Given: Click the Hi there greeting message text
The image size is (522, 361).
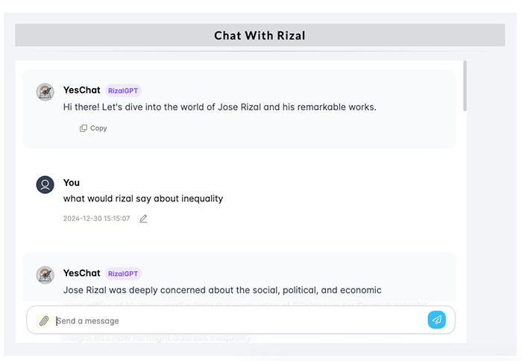Looking at the screenshot, I should click(x=220, y=107).
